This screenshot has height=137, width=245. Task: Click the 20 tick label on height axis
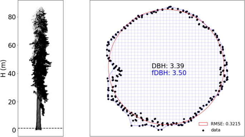tap(12, 102)
